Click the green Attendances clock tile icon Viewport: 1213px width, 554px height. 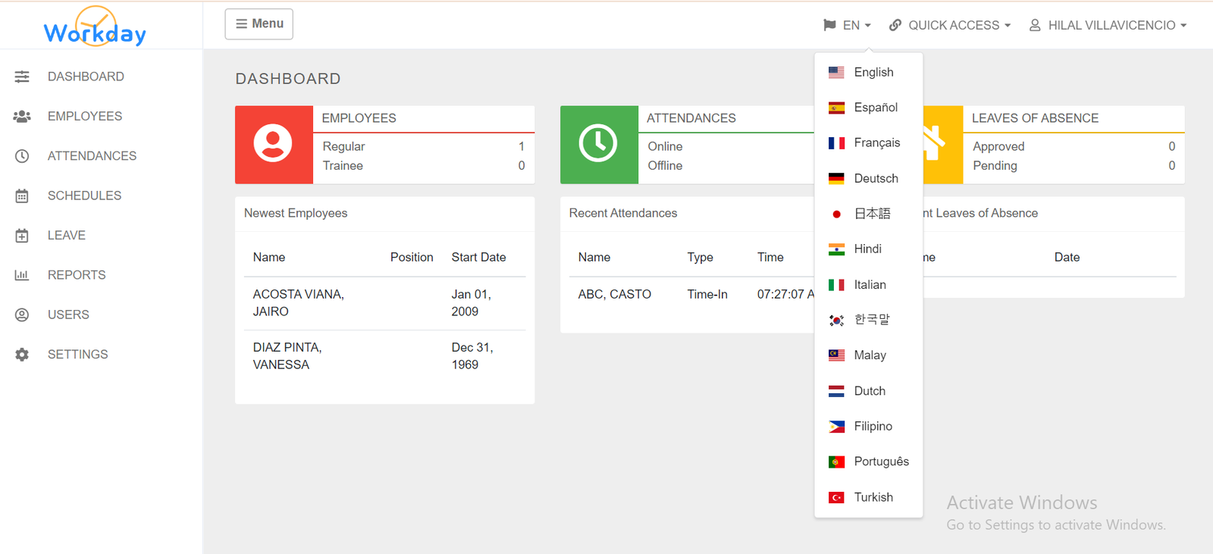[x=598, y=144]
